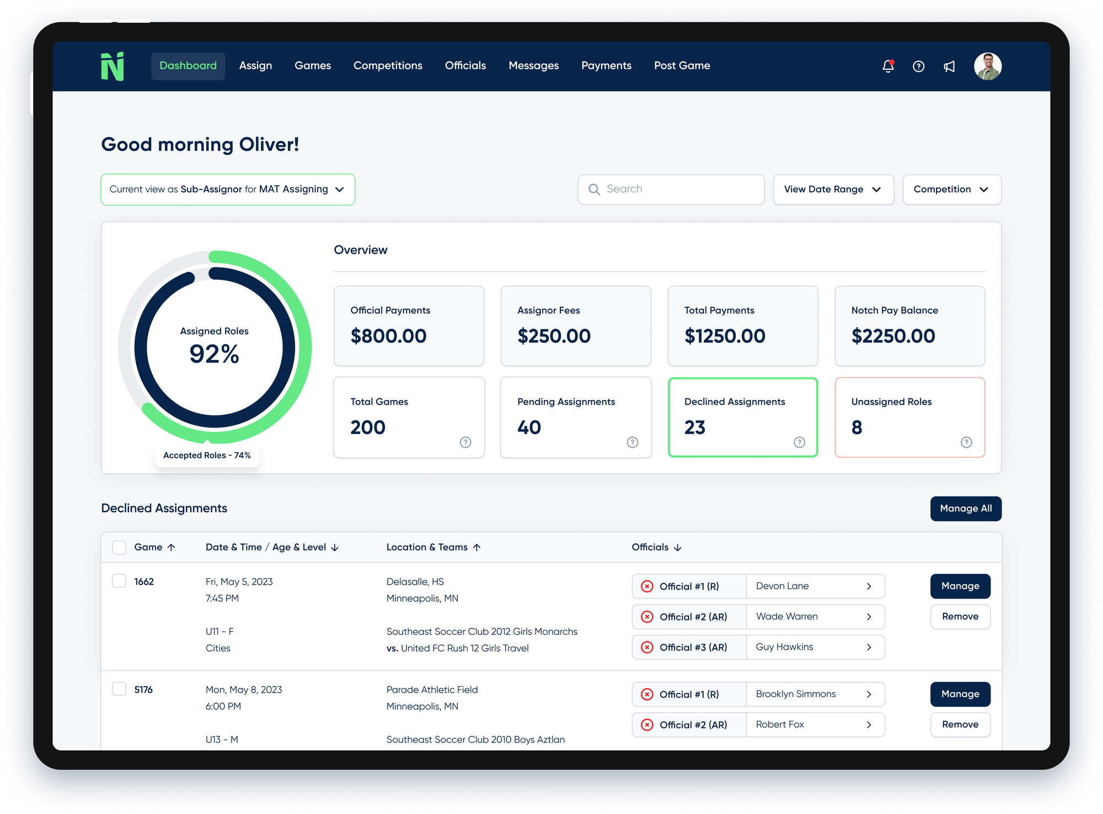Image resolution: width=1103 pixels, height=814 pixels.
Task: Click declined X icon for Brooklyn Simmons
Action: click(x=647, y=694)
